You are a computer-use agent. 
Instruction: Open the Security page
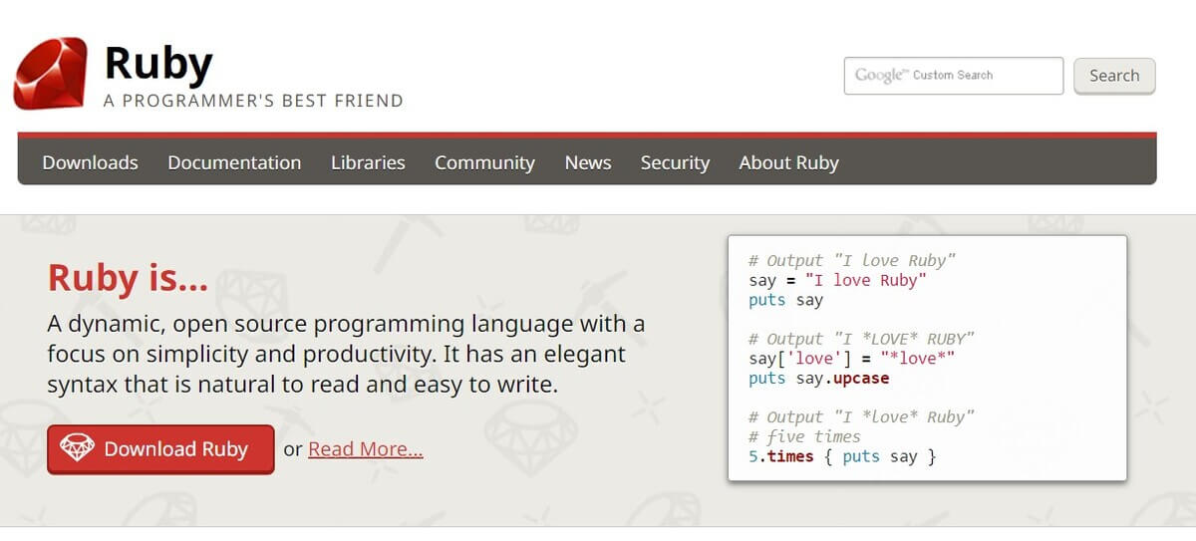(x=675, y=162)
